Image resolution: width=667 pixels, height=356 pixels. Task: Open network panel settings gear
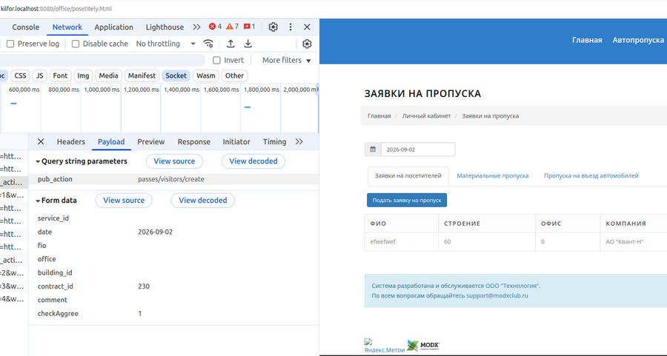pos(307,44)
